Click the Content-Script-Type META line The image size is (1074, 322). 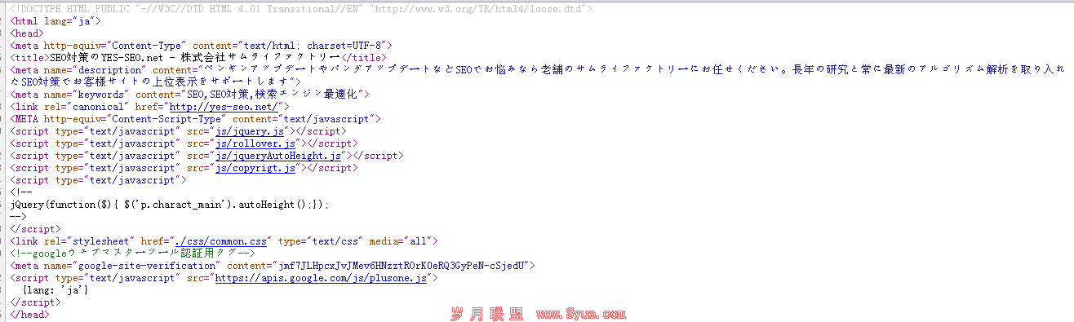click(195, 119)
